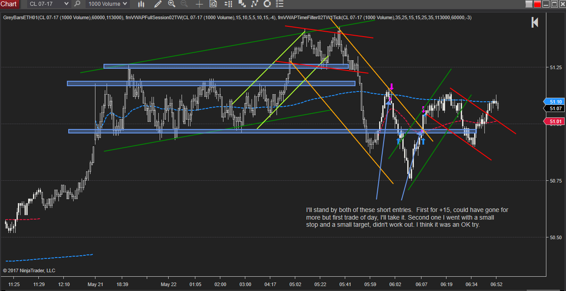The image size is (566, 291).
Task: Click the overlapping squares data series icon
Action: pyautogui.click(x=241, y=4)
